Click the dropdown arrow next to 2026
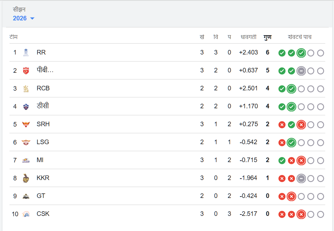Screen dimensions: 334x231 coord(32,19)
